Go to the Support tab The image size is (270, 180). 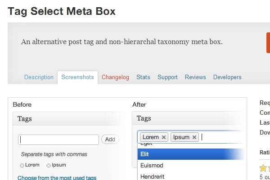[167, 77]
